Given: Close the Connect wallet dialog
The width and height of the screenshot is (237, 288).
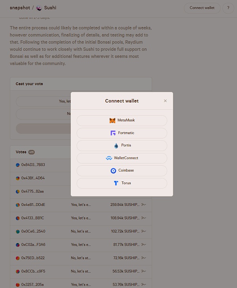Looking at the screenshot, I should click(x=165, y=101).
